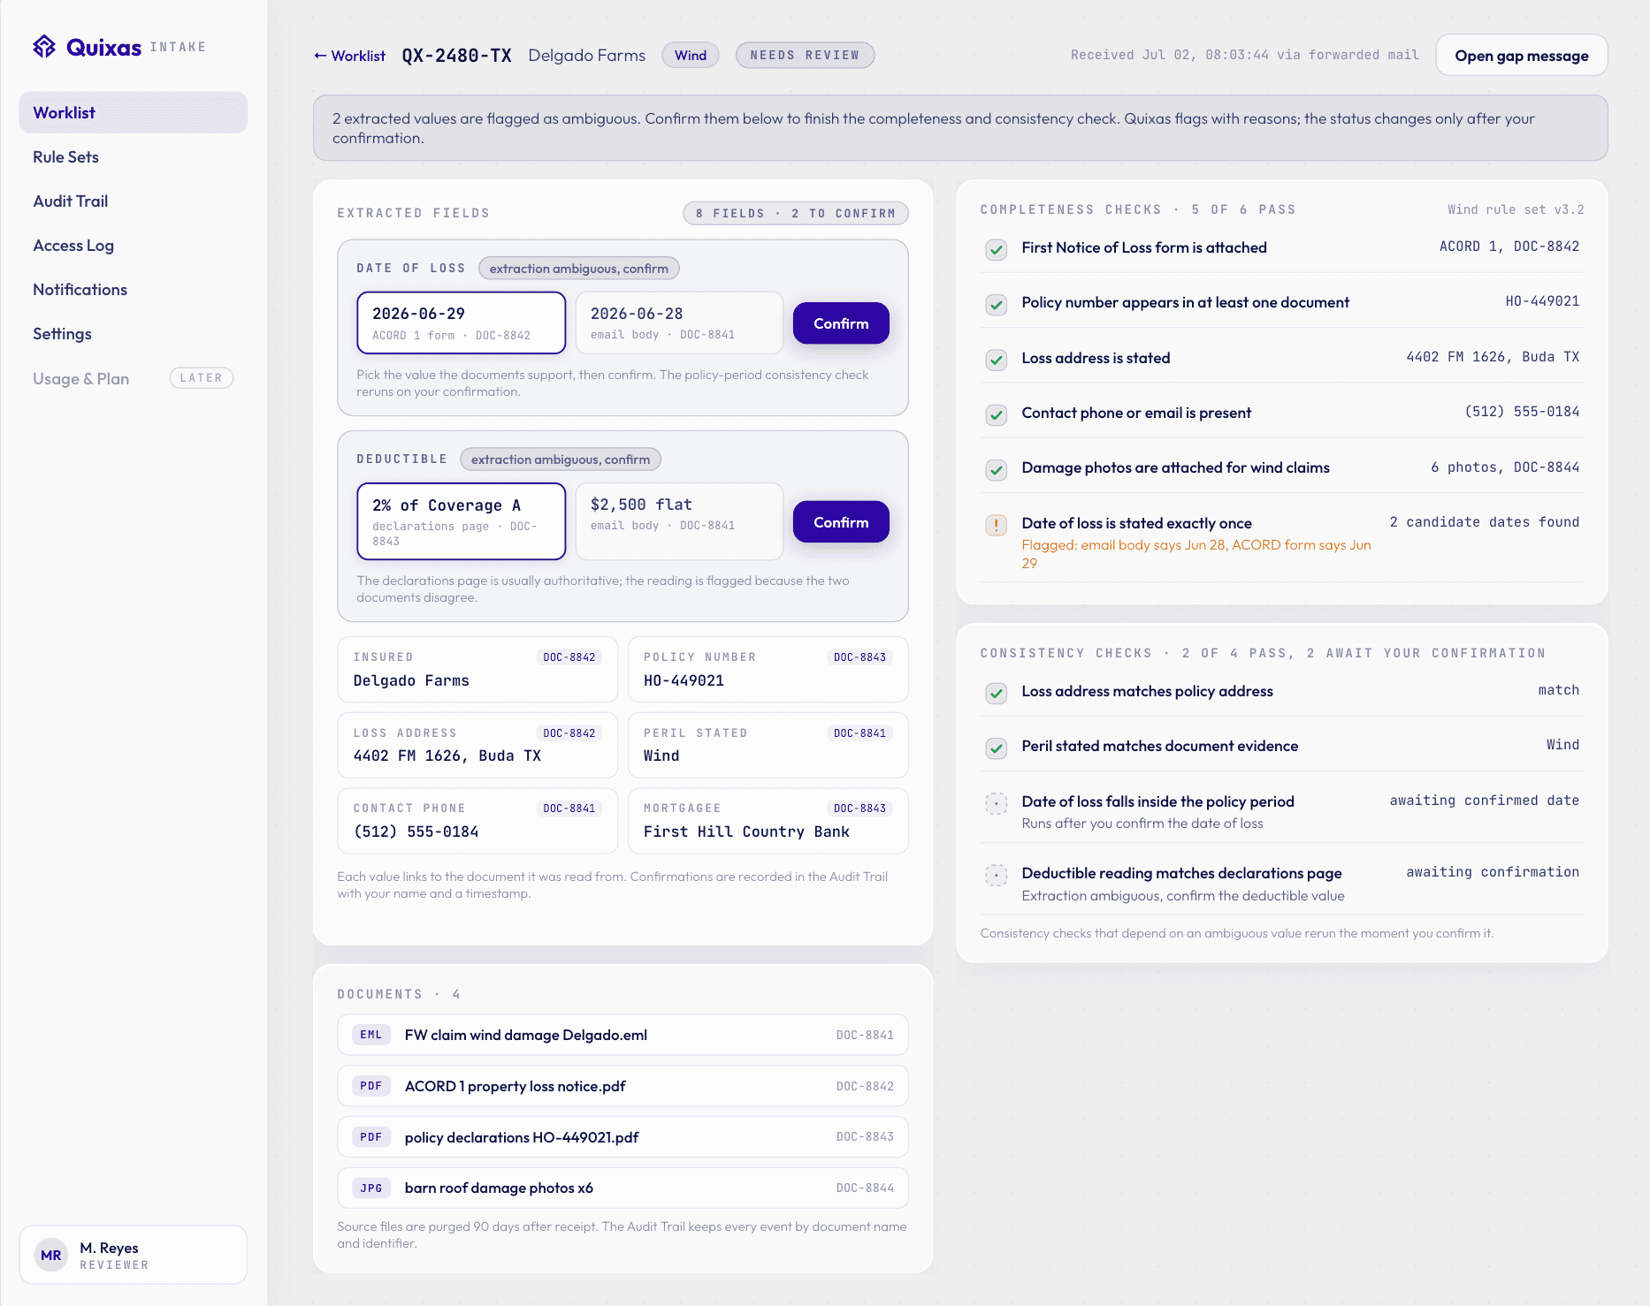The image size is (1650, 1306).
Task: Toggle Damage photos attached check mark
Action: click(997, 469)
